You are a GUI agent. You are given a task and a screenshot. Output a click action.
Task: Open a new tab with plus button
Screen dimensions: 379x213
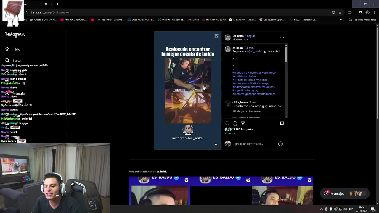57,4
